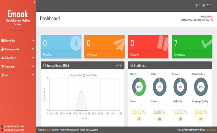This screenshot has height=133, width=217.
Task: Expand the Autoresponder menu chevron
Action: coord(33,49)
